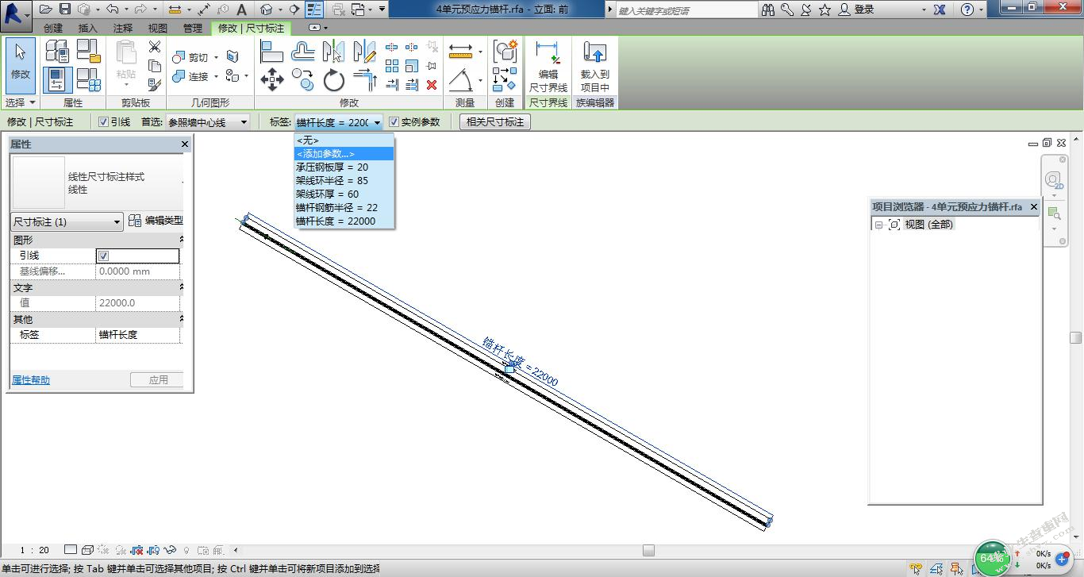Screen dimensions: 1084x577
Task: Open the 剪切 geometry dropdown arrow
Action: click(216, 58)
